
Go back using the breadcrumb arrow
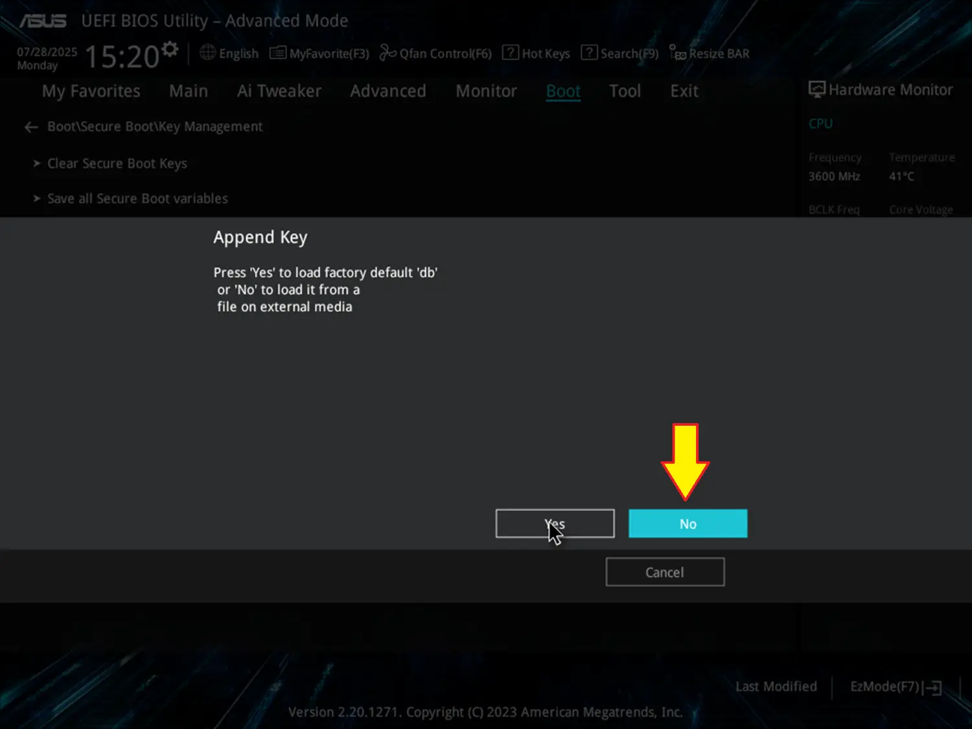pyautogui.click(x=30, y=127)
